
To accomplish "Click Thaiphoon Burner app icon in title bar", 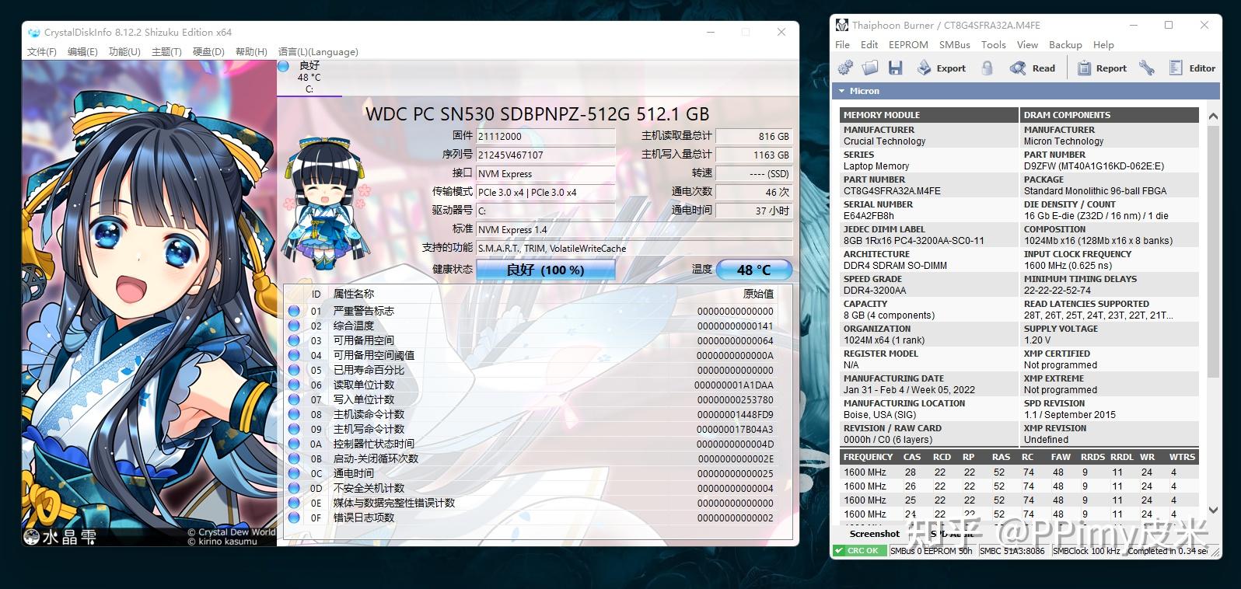I will [x=842, y=25].
